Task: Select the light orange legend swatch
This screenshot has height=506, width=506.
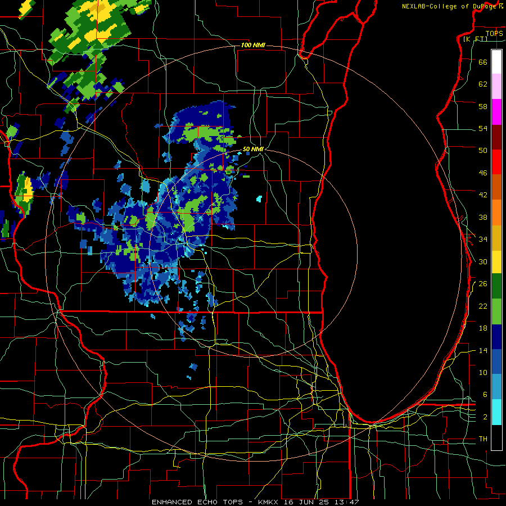Action: tap(496, 213)
